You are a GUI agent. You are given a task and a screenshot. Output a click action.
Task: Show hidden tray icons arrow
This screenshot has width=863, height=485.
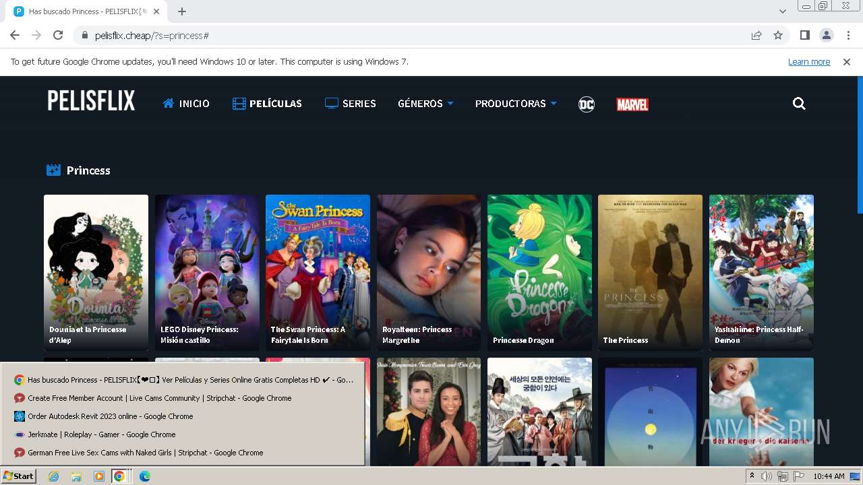pyautogui.click(x=752, y=476)
